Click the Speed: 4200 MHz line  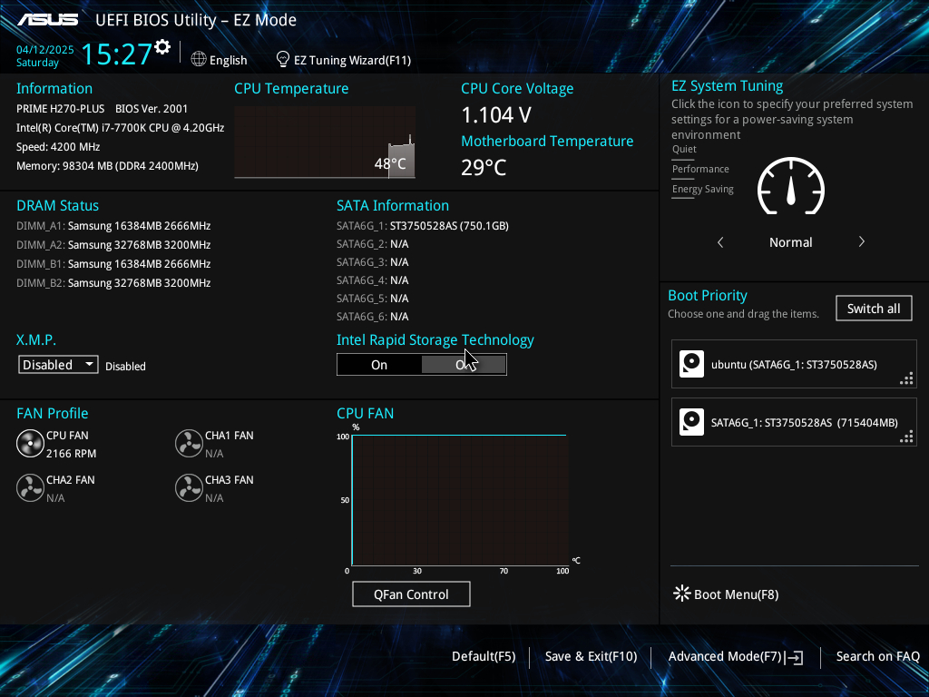coord(58,147)
